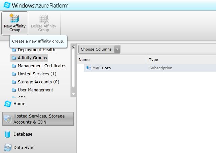Image resolution: width=216 pixels, height=153 pixels.
Task: Click the MVC Corp subscription icon
Action: pos(88,68)
